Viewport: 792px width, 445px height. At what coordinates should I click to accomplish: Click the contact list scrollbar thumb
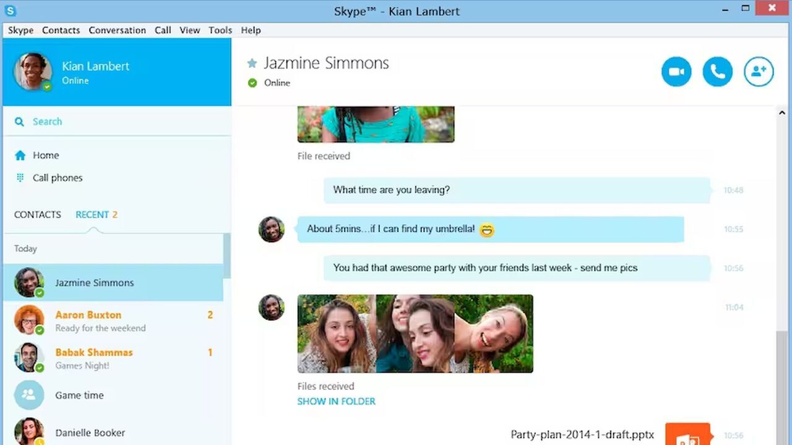[227, 256]
